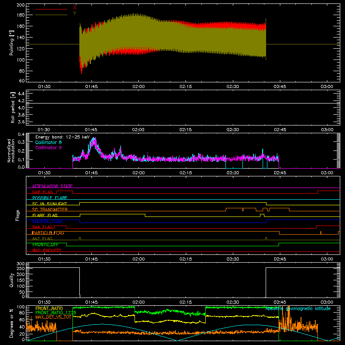Click the 03:00 tick under Quality plot

click(x=327, y=302)
